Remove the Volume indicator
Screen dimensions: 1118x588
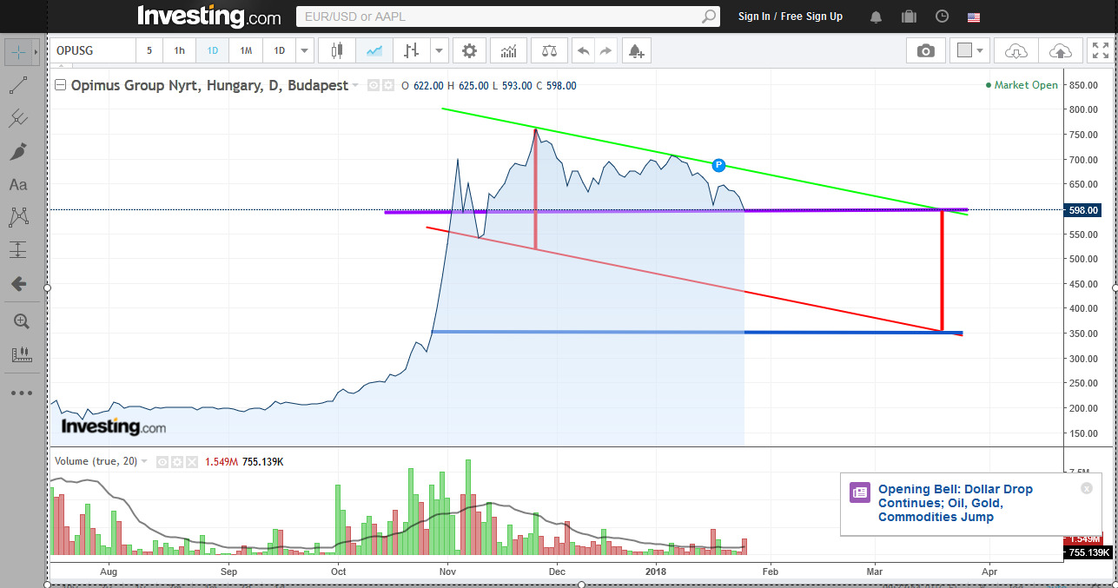pyautogui.click(x=191, y=462)
